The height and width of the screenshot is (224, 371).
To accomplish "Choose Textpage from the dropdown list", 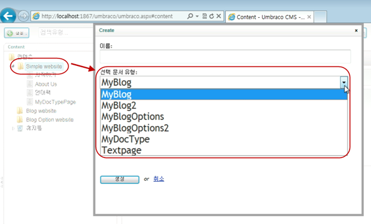I will pyautogui.click(x=224, y=150).
